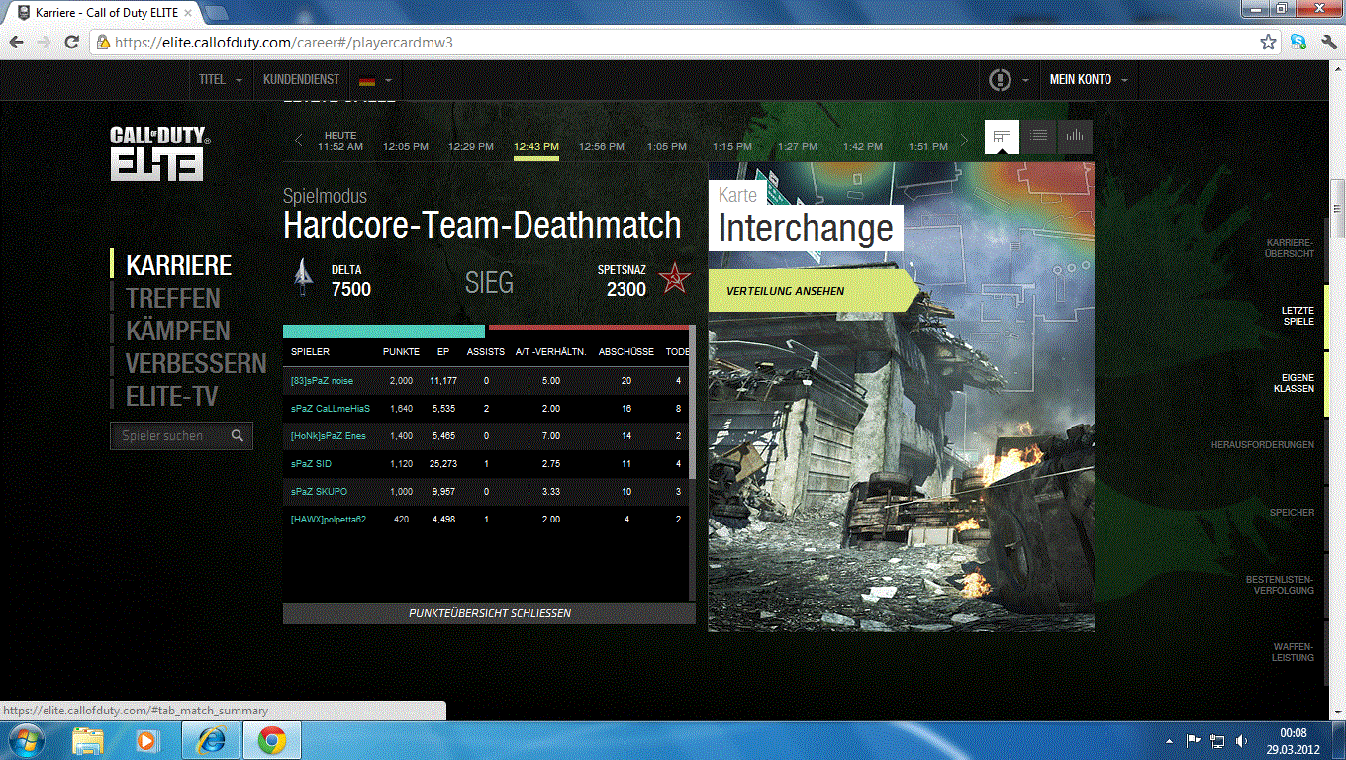Expand the MEIN KONTO dropdown
Screen dimensions: 1346x760
[1088, 79]
